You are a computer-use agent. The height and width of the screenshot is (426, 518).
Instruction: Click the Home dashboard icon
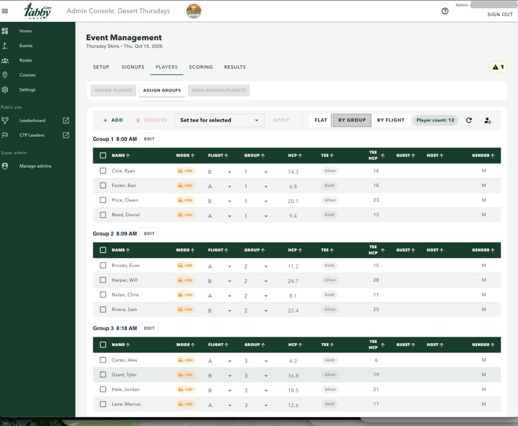pyautogui.click(x=5, y=31)
